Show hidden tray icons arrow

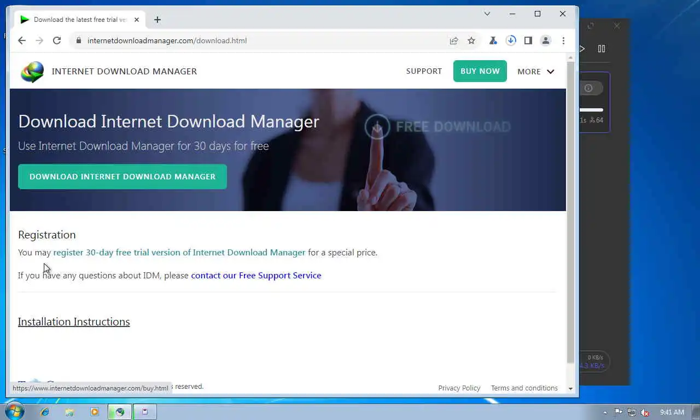[605, 412]
